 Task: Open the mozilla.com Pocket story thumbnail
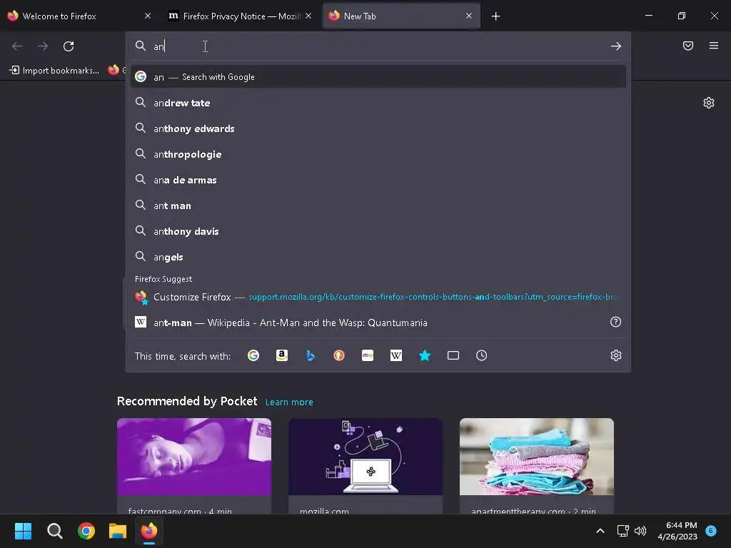point(365,457)
